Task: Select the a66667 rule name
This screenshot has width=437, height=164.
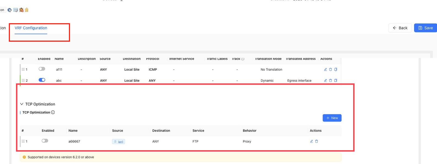Action: point(74,141)
